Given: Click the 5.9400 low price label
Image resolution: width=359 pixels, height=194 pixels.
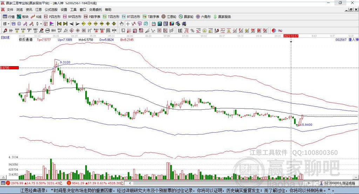Looking at the screenshot, I should click(x=307, y=125).
